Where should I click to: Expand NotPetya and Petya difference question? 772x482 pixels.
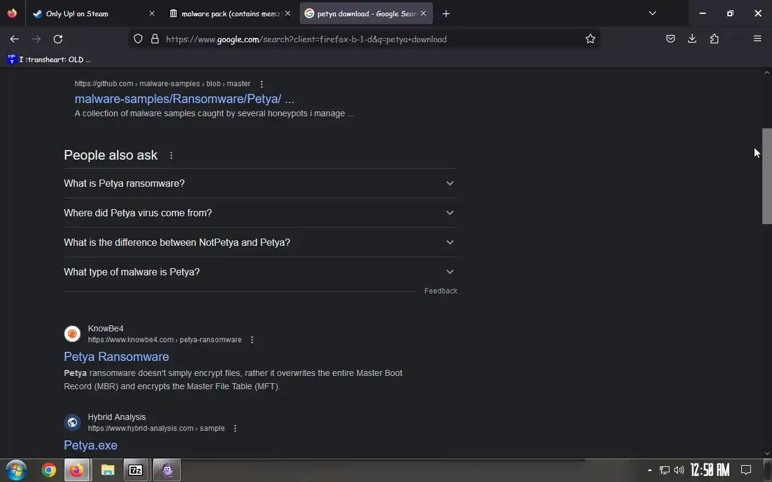(x=260, y=242)
